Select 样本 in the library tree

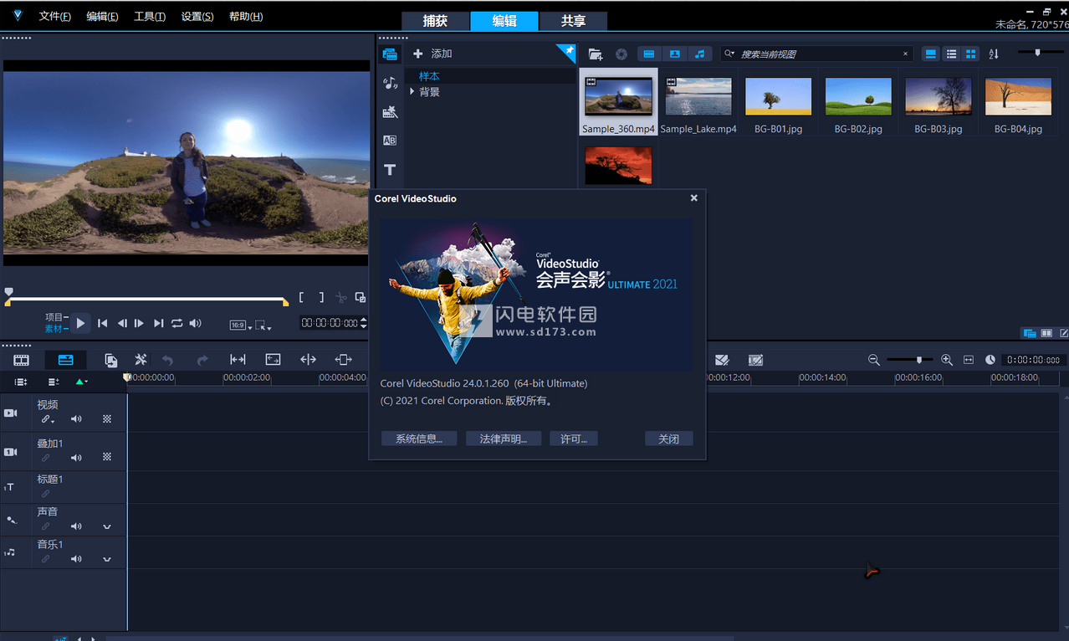click(x=429, y=76)
